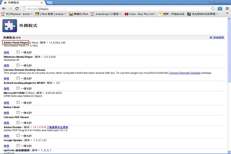This screenshot has height=154, width=231.
Task: Click the browser back arrow
Action: pos(4,8)
